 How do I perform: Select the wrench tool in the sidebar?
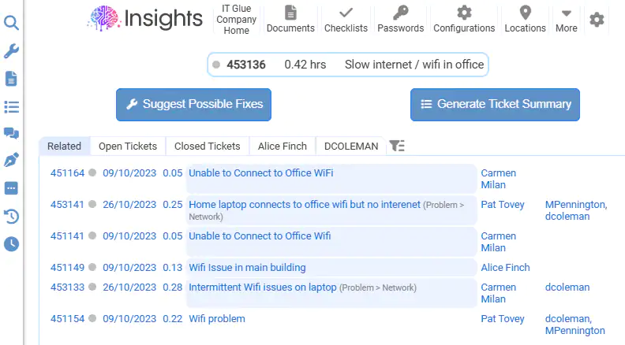(x=11, y=51)
